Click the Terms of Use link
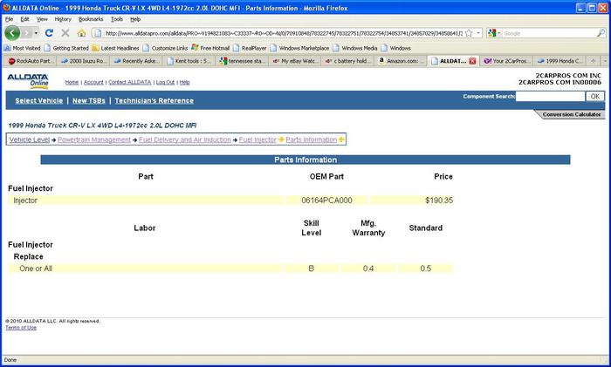 coord(21,328)
